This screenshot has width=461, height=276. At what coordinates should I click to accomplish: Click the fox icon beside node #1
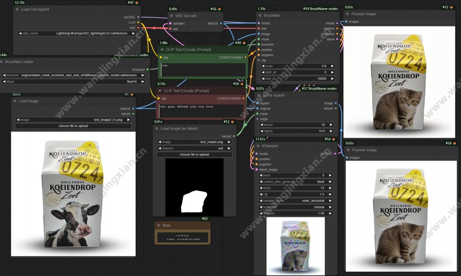132,94
